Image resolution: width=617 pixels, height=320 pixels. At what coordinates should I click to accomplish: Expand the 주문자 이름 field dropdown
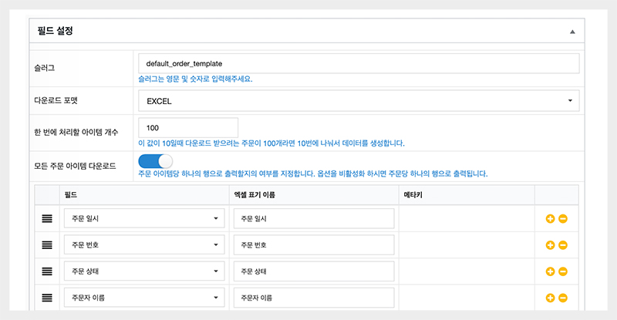click(143, 298)
